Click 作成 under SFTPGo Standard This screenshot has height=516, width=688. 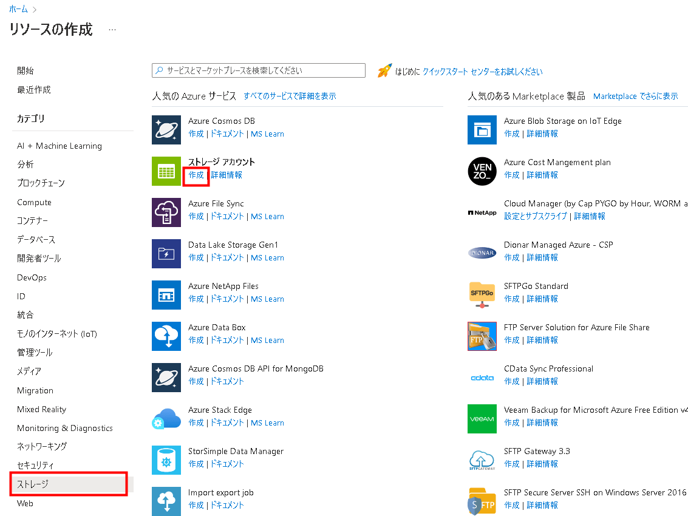[512, 299]
